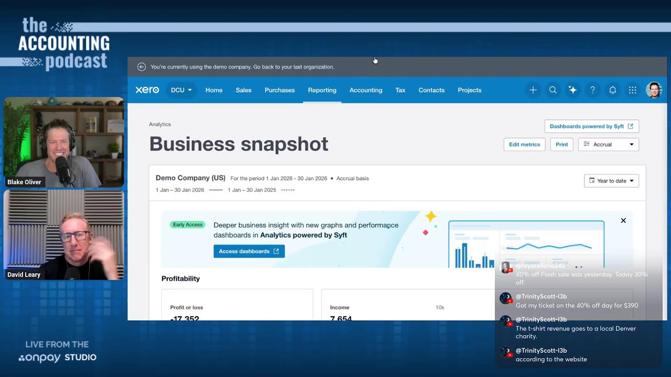Click the Syft dashboard preview illustration
Image resolution: width=671 pixels, height=377 pixels.
(x=526, y=244)
